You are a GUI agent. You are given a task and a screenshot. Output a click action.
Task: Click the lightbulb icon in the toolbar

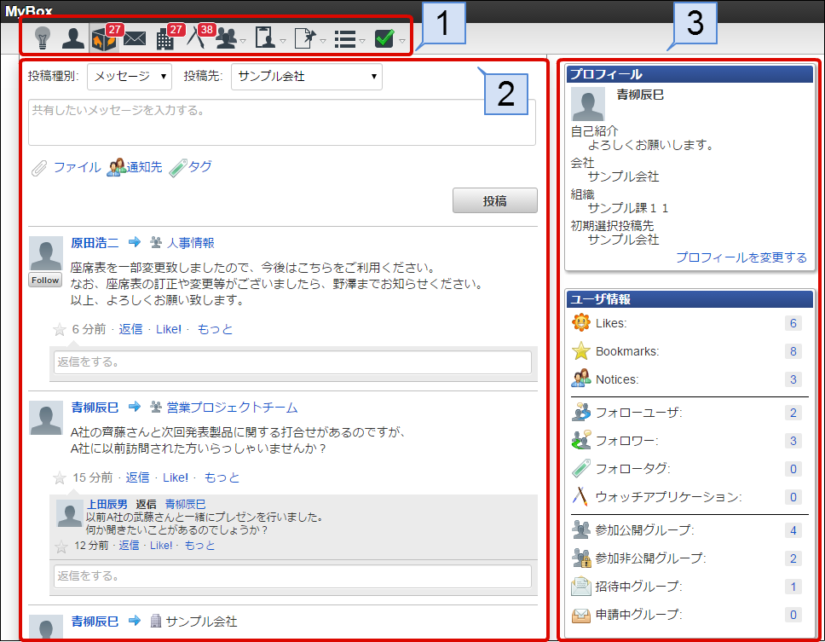point(43,38)
